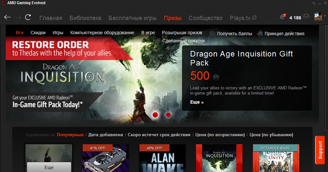Select first red carousel dot
This screenshot has height=172, width=328.
[155, 115]
